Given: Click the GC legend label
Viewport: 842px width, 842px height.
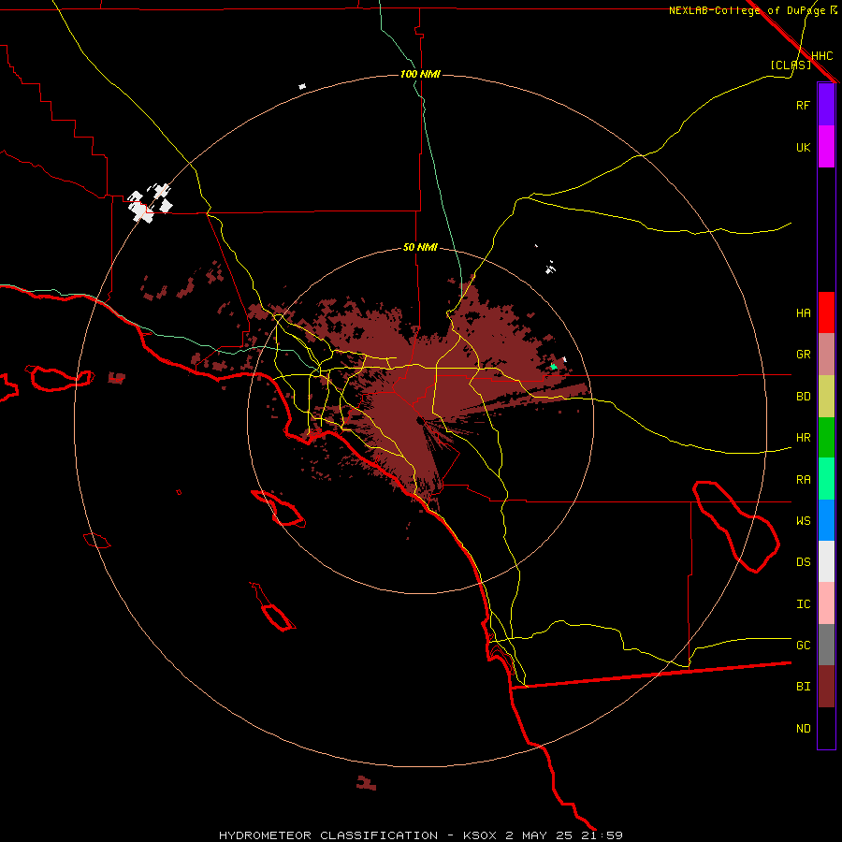Looking at the screenshot, I should [803, 645].
